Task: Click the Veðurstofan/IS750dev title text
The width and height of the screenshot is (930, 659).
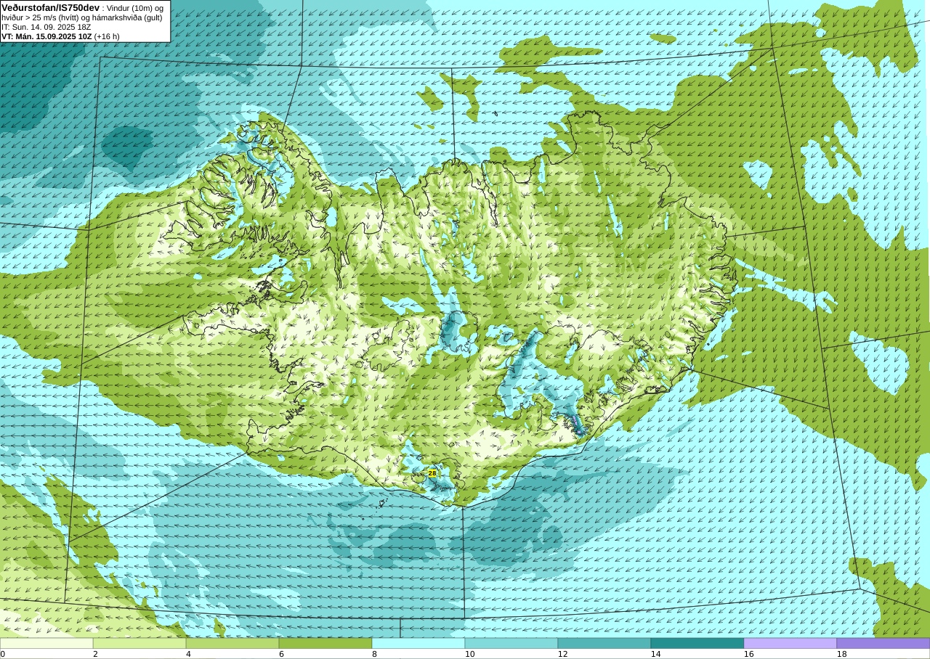Action: pyautogui.click(x=51, y=7)
